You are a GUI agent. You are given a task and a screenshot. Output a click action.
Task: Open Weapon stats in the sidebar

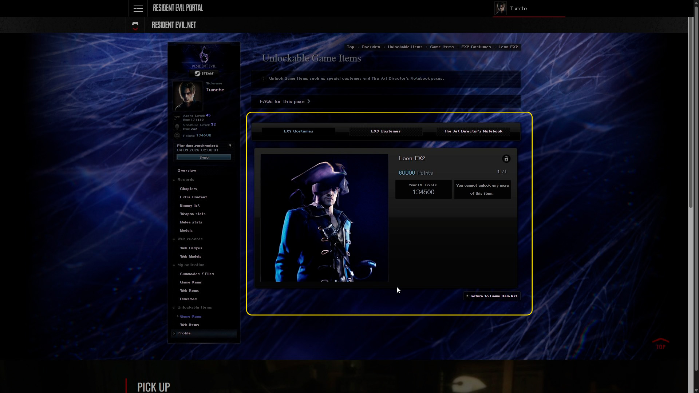click(193, 214)
